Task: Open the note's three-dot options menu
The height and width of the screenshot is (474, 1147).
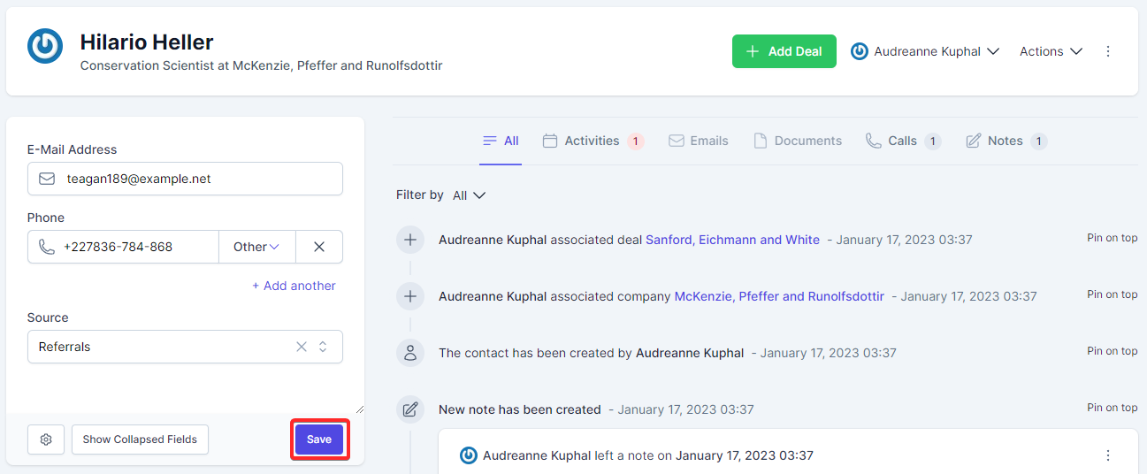Action: [x=1108, y=455]
